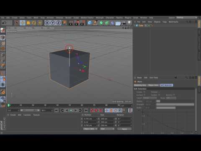Choose the Rotate tool
The image size is (201, 151).
[x=34, y=23]
